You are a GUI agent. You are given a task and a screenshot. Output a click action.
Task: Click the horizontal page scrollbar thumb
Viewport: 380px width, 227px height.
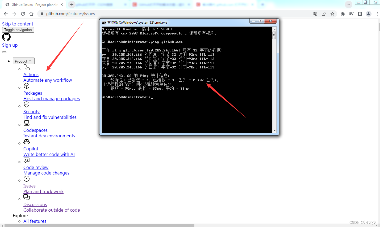(x=99, y=225)
